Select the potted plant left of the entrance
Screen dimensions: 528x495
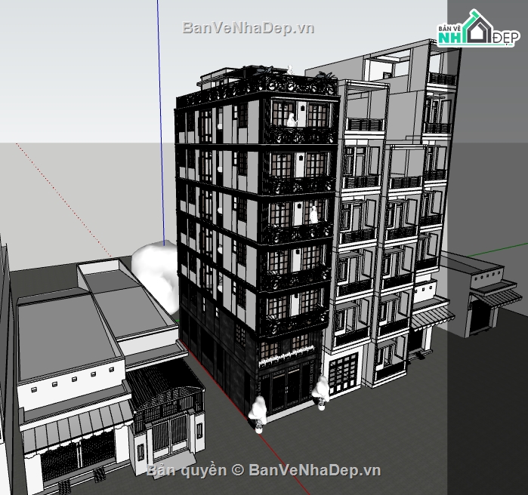click(258, 411)
